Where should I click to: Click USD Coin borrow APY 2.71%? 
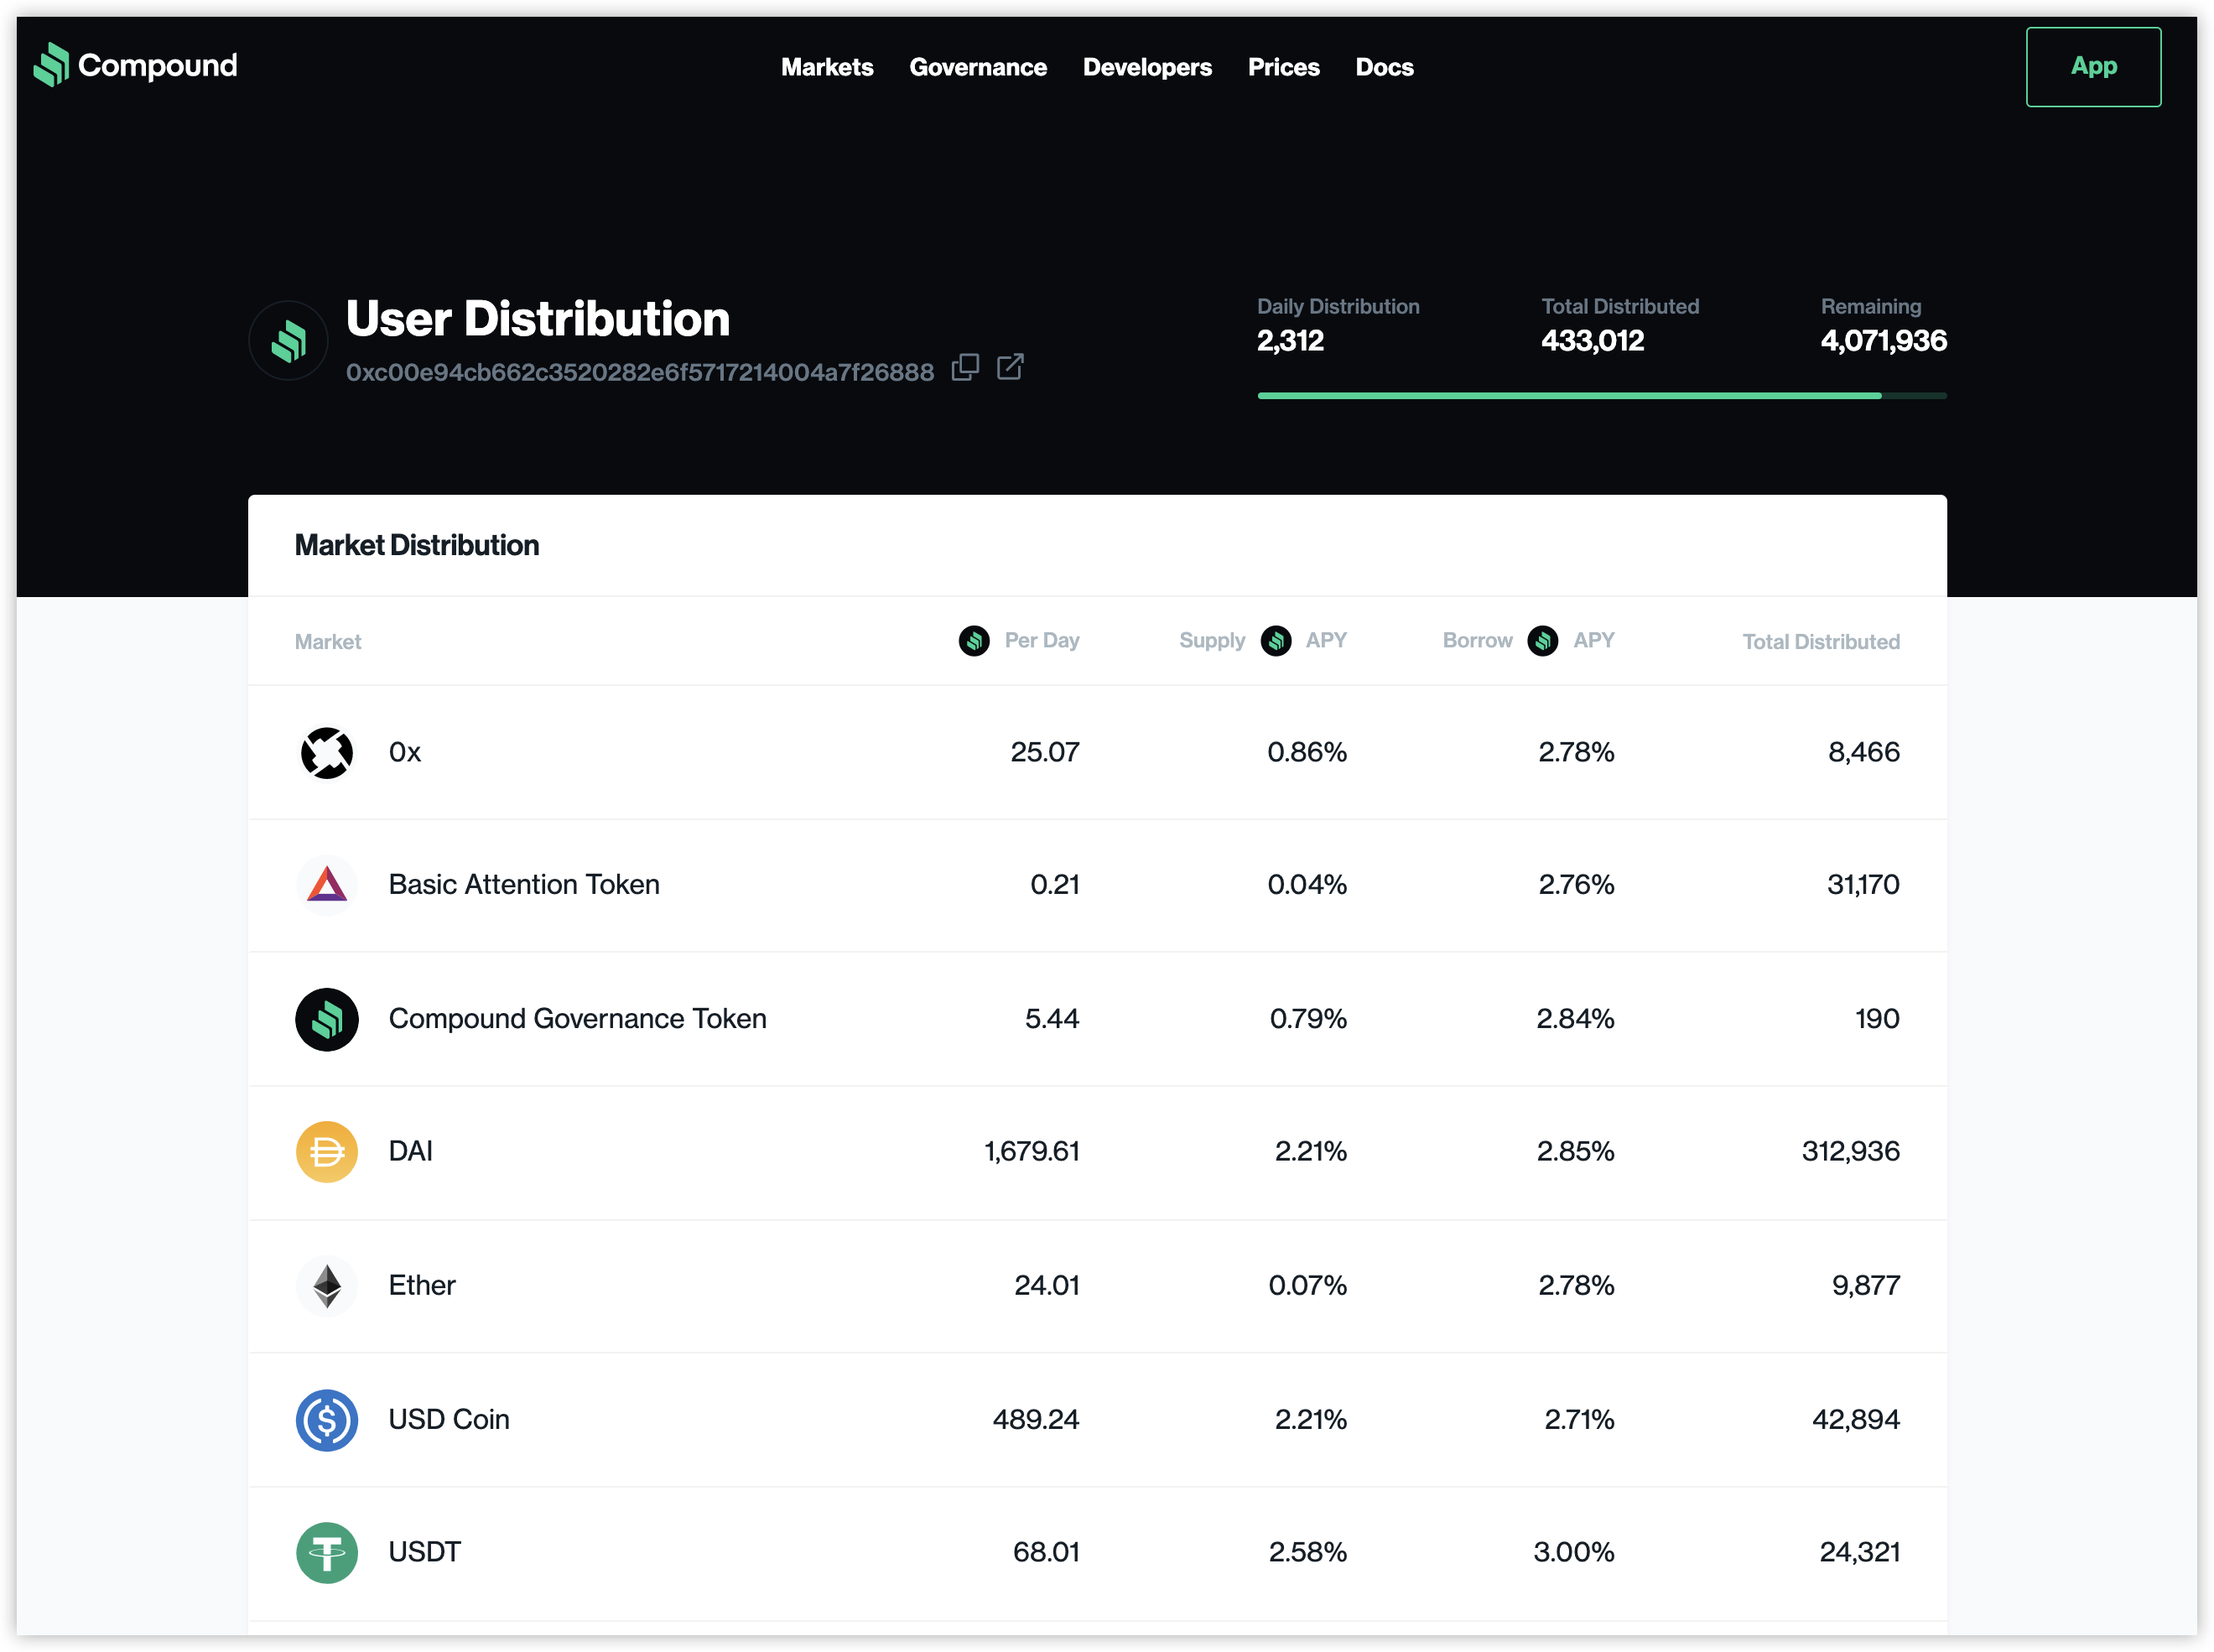click(1579, 1420)
